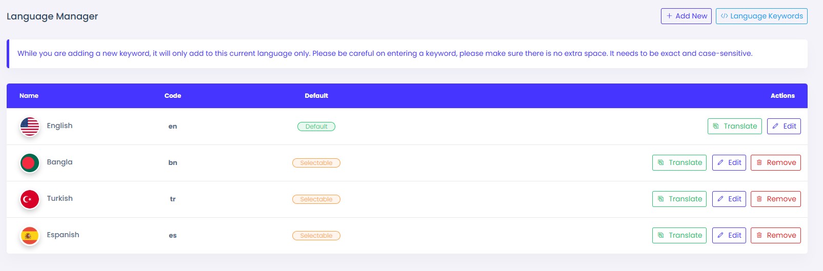Click the Selectable badge for Bangla
823x271 pixels.
coord(316,163)
